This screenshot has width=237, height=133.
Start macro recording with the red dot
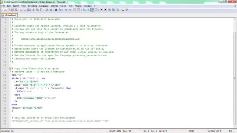point(101,10)
